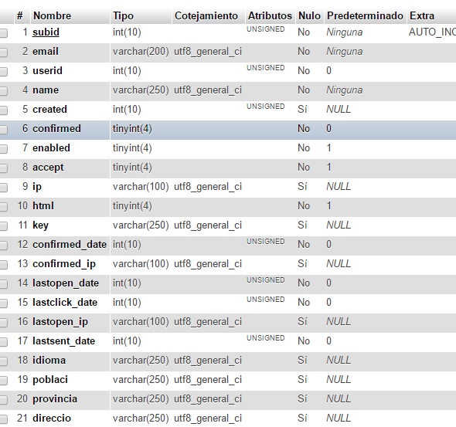The width and height of the screenshot is (456, 427).
Task: Click the confirmed_date field name
Action: point(70,245)
